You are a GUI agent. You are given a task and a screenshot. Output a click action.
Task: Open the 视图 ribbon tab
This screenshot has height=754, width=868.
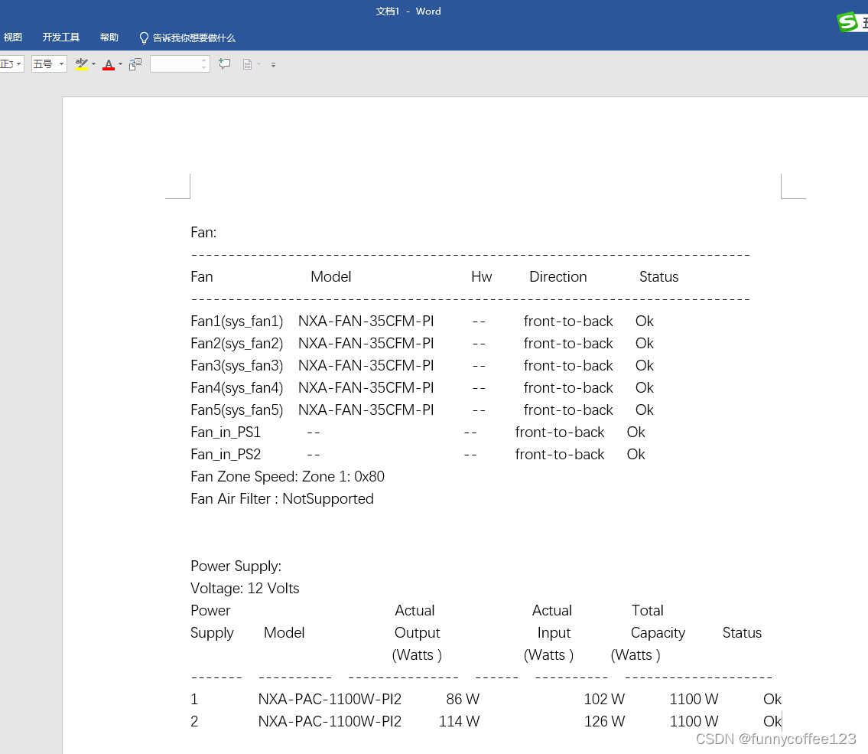point(13,38)
